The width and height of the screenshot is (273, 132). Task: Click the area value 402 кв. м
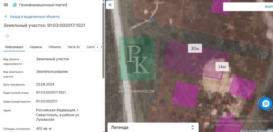44,129
